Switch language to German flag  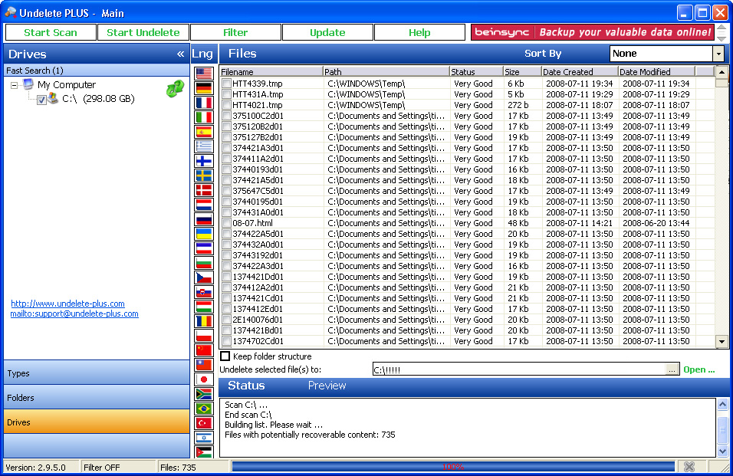(x=204, y=88)
